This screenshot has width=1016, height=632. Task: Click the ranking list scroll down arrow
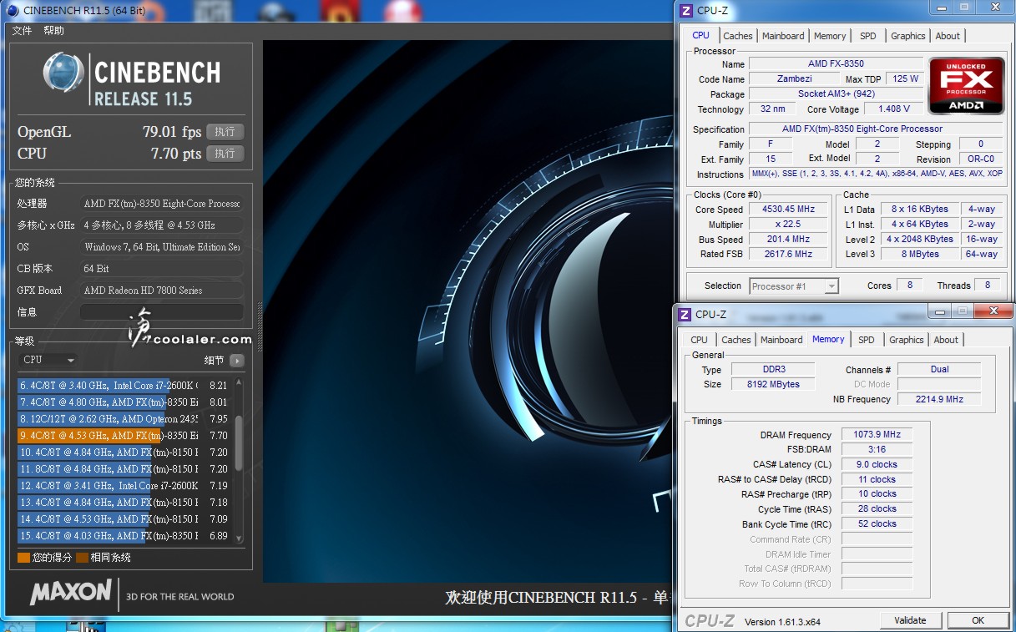(239, 538)
